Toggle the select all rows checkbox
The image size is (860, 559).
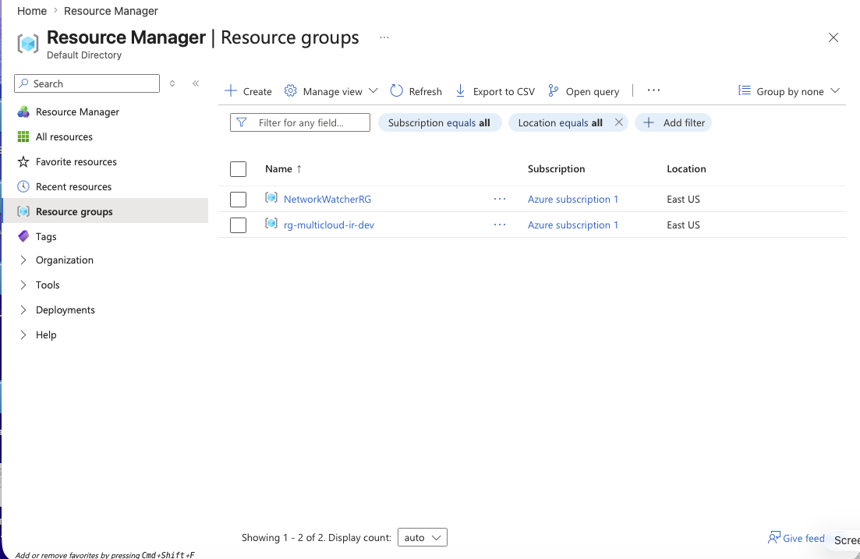pyautogui.click(x=238, y=169)
